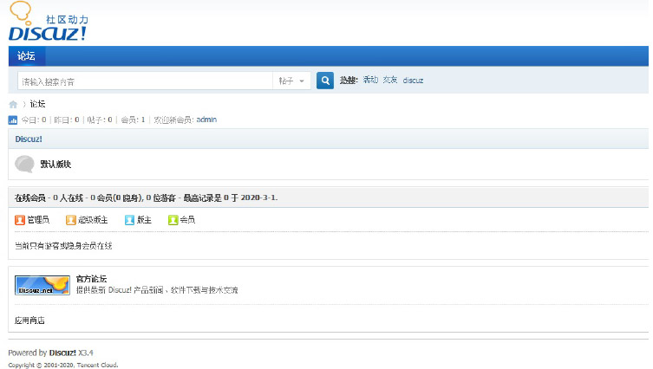Open the admin new member profile link

click(x=206, y=120)
